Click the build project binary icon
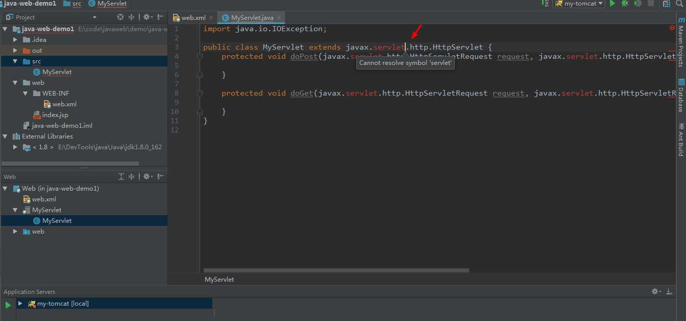 pyautogui.click(x=546, y=4)
